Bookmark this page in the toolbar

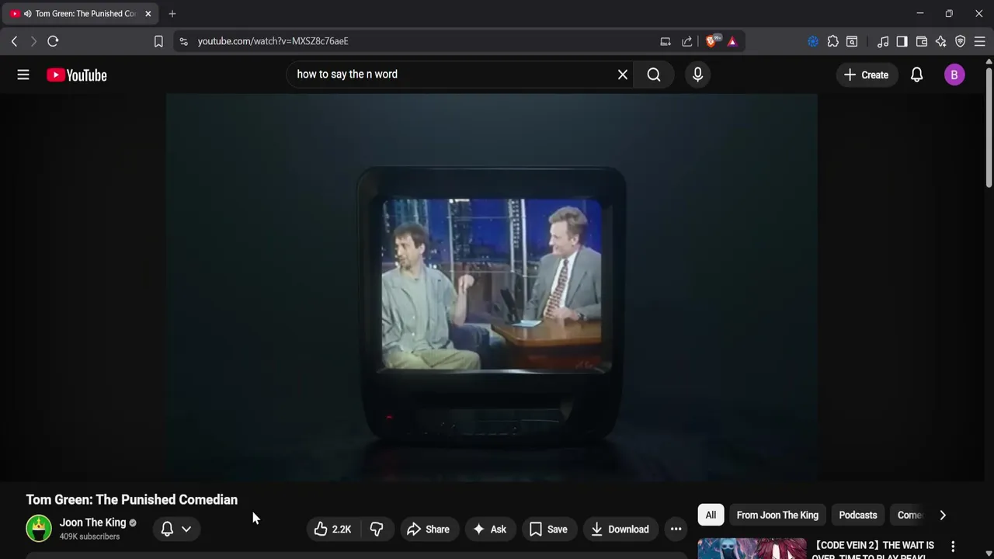(158, 41)
